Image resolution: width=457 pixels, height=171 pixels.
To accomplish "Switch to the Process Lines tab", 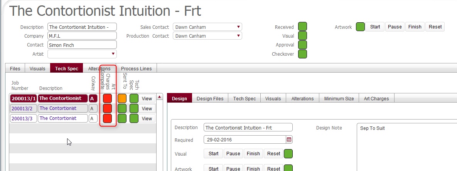I will pyautogui.click(x=136, y=69).
